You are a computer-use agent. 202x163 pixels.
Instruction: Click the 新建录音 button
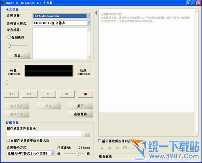click(17, 106)
